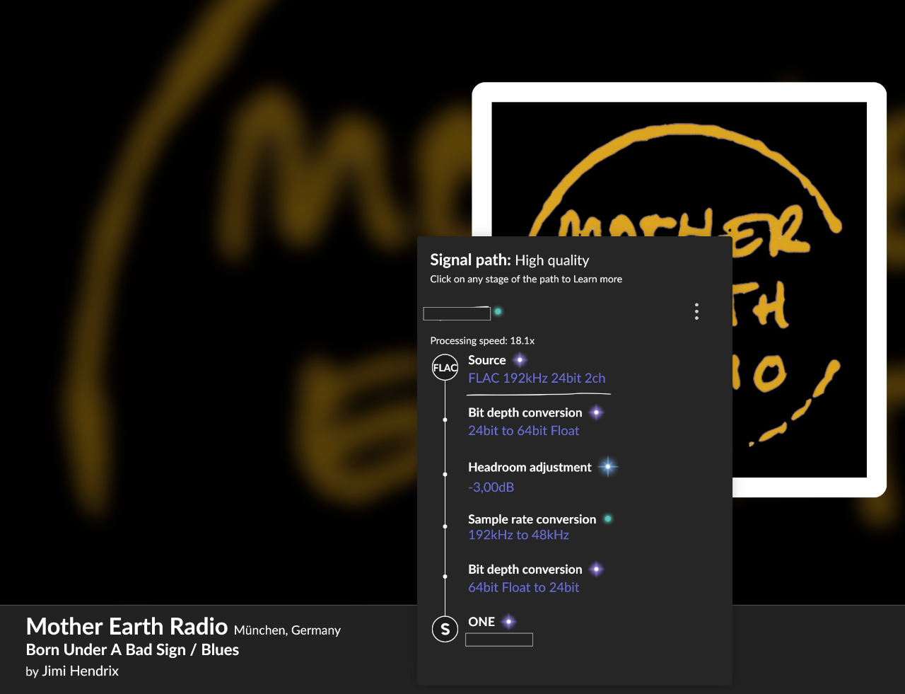The image size is (905, 694).
Task: Click the green dot beside Sample rate conversion
Action: tap(607, 519)
